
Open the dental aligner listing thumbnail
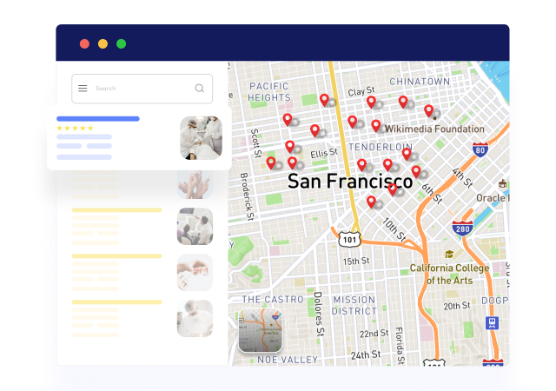point(195,273)
